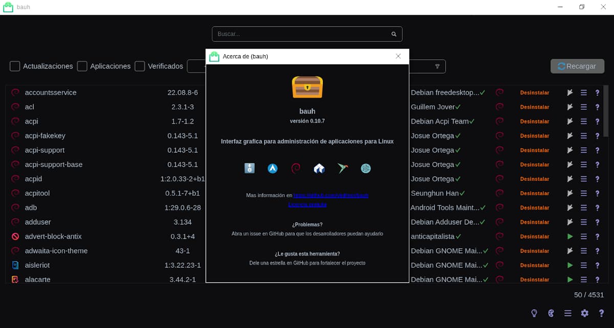Image resolution: width=614 pixels, height=328 pixels.
Task: Open the custom actions menu icon in bottom bar
Action: coord(567,313)
